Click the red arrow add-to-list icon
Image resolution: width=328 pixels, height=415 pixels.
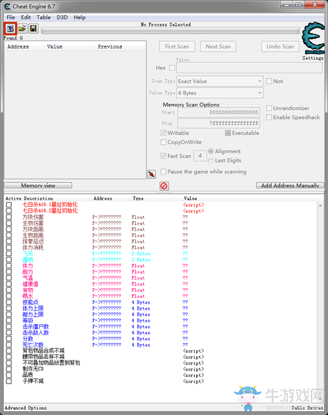point(152,174)
